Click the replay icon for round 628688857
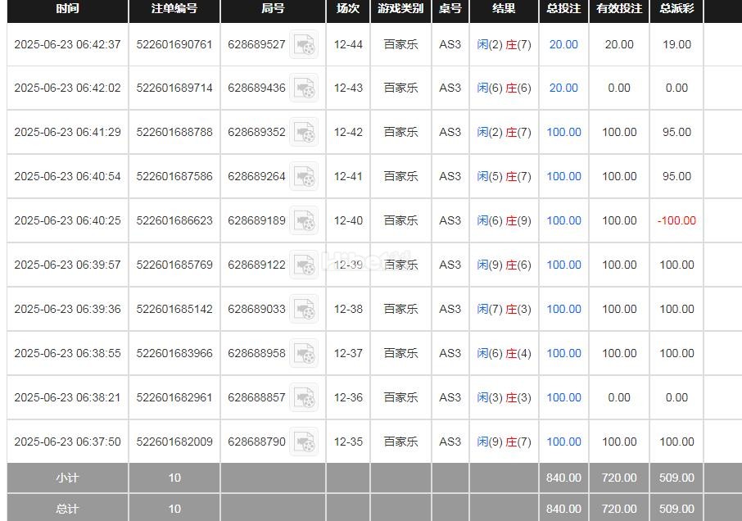Screen dimensions: 742x521 pos(304,398)
